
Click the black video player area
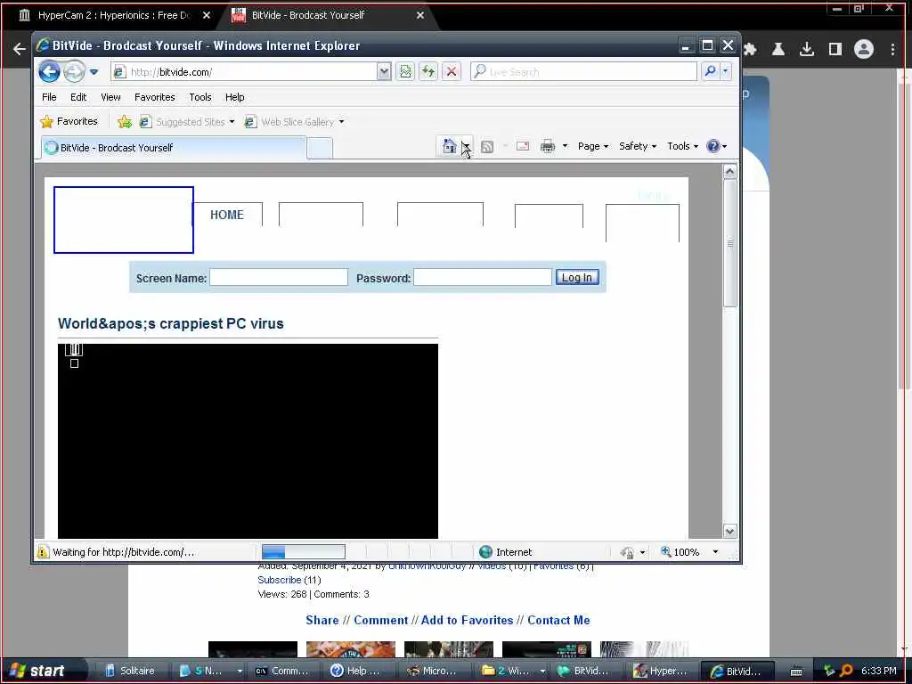tap(248, 441)
